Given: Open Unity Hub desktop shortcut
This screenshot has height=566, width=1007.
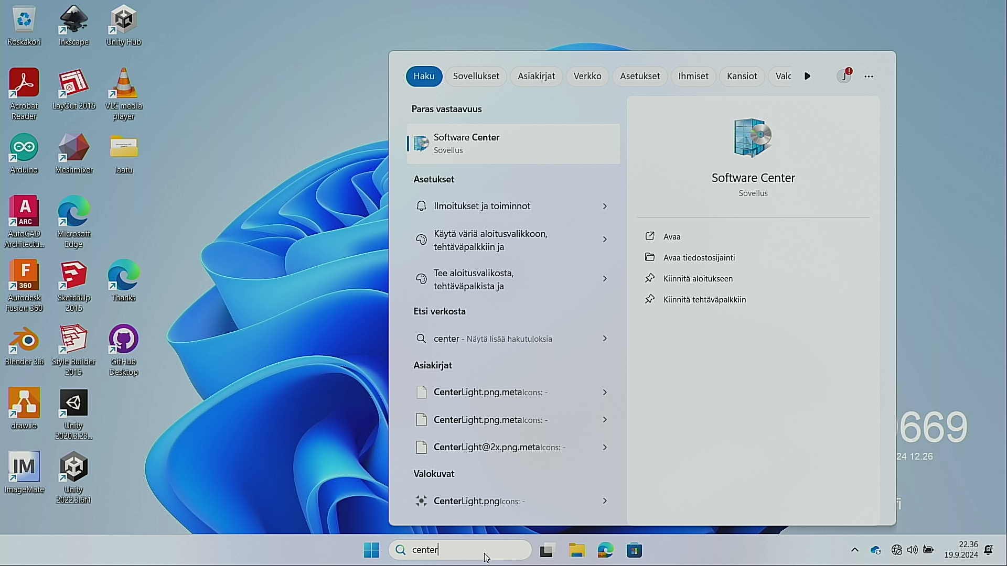Looking at the screenshot, I should [123, 26].
